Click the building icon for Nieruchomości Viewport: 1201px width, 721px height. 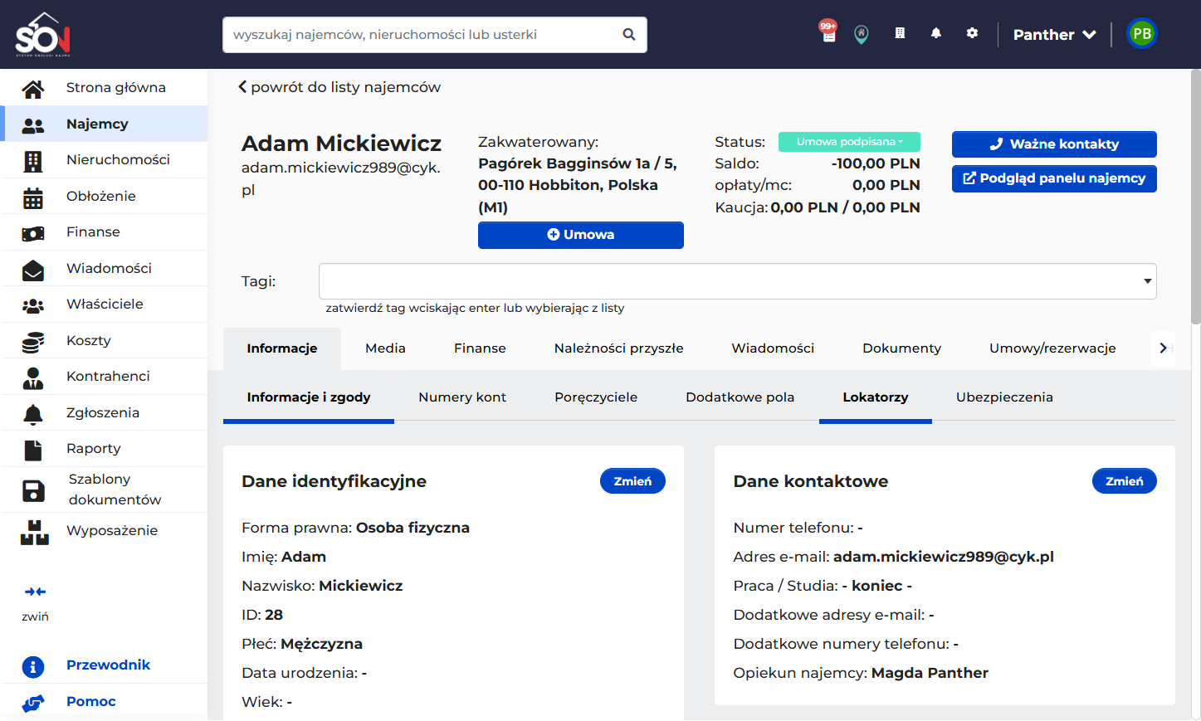[33, 160]
